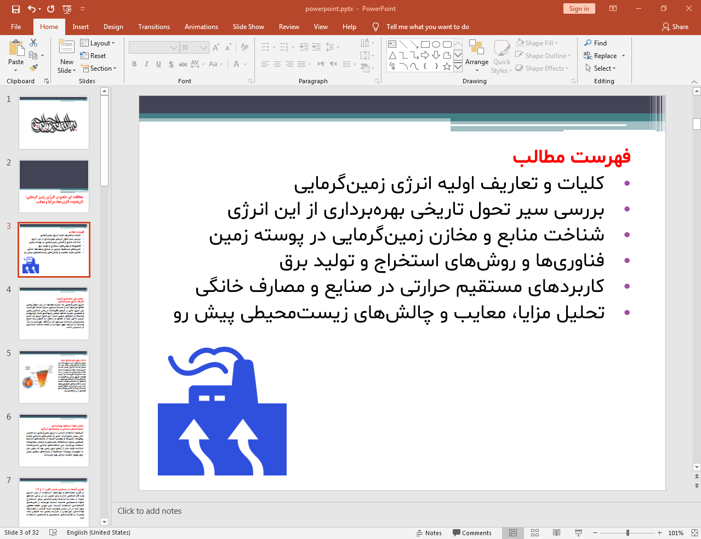Start Slide Show icon in status bar
The width and height of the screenshot is (701, 539).
[578, 532]
